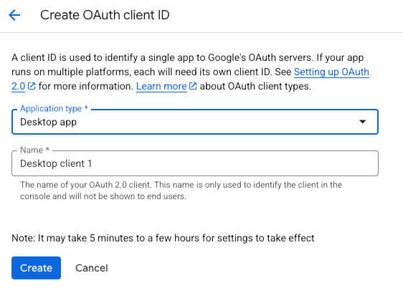Viewport: 403px width, 298px height.
Task: Click the Name field label
Action: [34, 150]
